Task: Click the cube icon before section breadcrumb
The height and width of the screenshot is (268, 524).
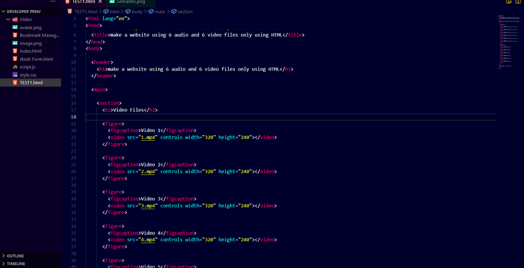Action: (174, 12)
